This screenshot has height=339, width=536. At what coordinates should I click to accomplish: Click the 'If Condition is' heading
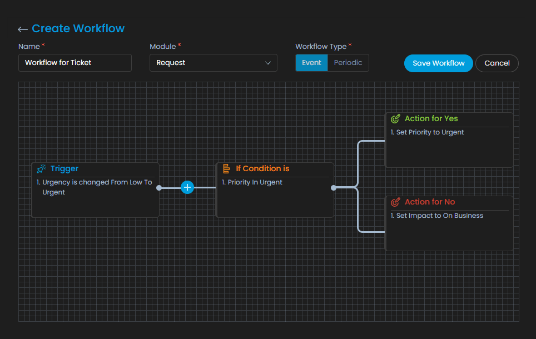point(262,168)
